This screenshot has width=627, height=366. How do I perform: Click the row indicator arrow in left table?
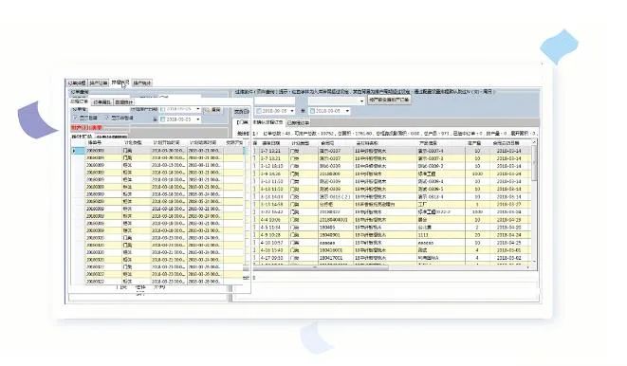(74, 151)
